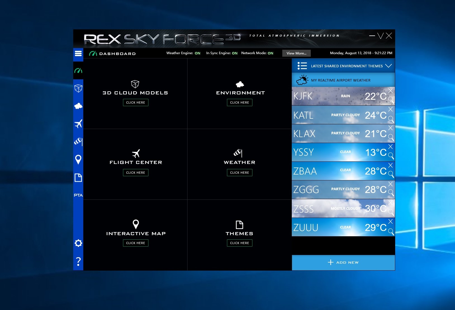The height and width of the screenshot is (310, 455).
Task: Click Here under 3D Cloud Models
Action: tap(136, 102)
